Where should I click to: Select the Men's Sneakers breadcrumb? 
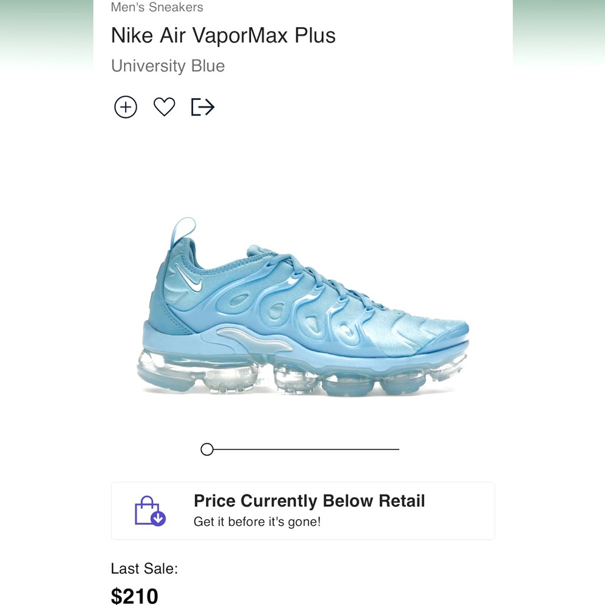pyautogui.click(x=157, y=7)
